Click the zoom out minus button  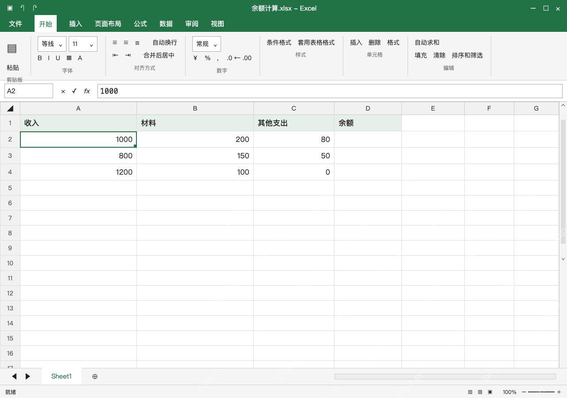[524, 392]
